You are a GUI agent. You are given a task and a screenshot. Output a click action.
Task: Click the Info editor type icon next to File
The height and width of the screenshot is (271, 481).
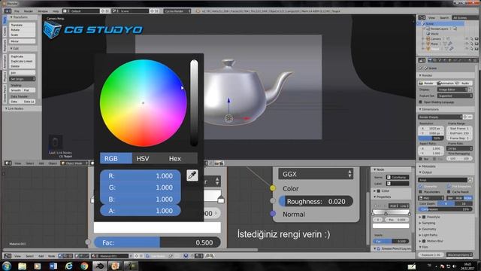pos(8,11)
